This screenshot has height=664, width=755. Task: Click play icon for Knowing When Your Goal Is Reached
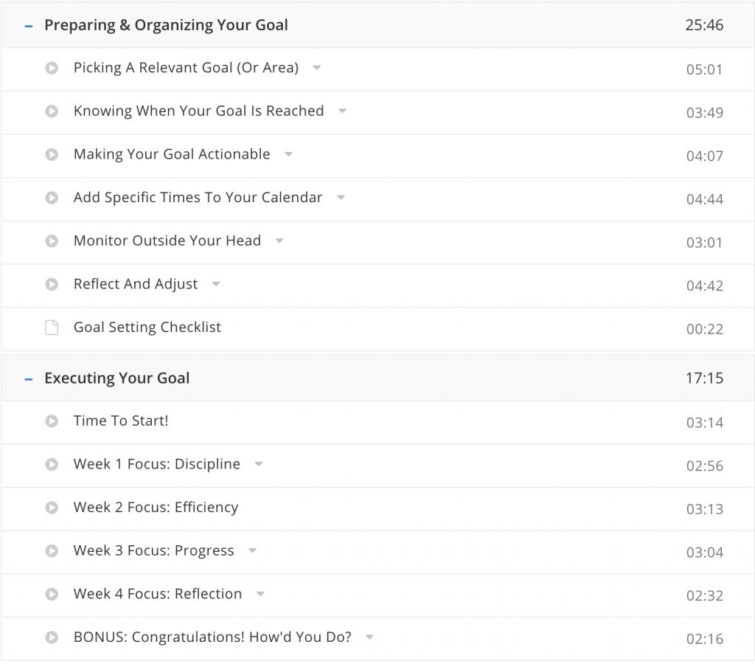52,111
